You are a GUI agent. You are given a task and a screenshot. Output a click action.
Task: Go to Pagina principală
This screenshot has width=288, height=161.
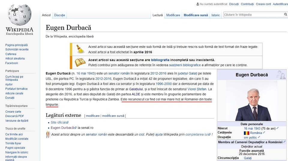coord(16,45)
